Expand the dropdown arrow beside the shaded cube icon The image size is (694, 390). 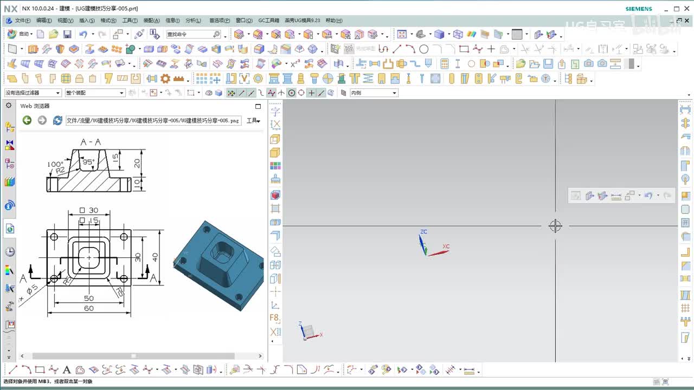[448, 34]
